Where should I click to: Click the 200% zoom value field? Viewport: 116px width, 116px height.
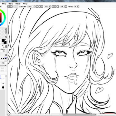(30, 6)
